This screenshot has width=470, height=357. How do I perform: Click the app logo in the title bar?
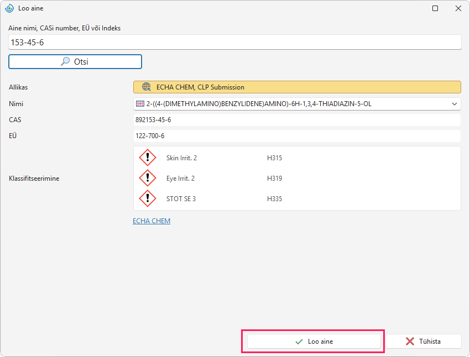pyautogui.click(x=9, y=8)
